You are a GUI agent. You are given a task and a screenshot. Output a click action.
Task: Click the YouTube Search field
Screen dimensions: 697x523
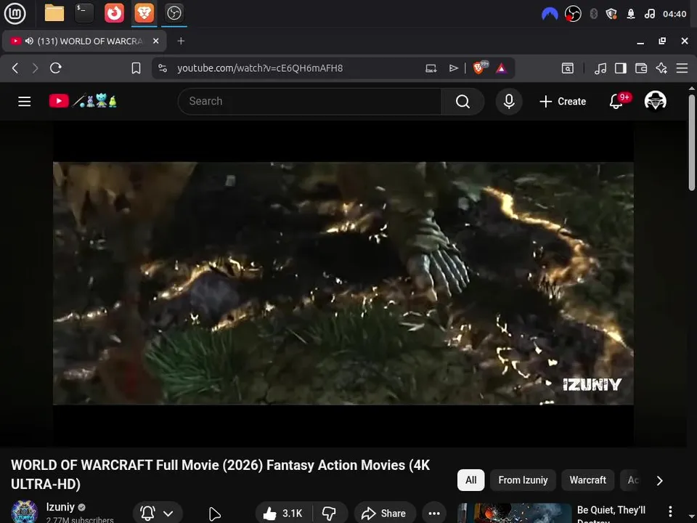pyautogui.click(x=309, y=102)
